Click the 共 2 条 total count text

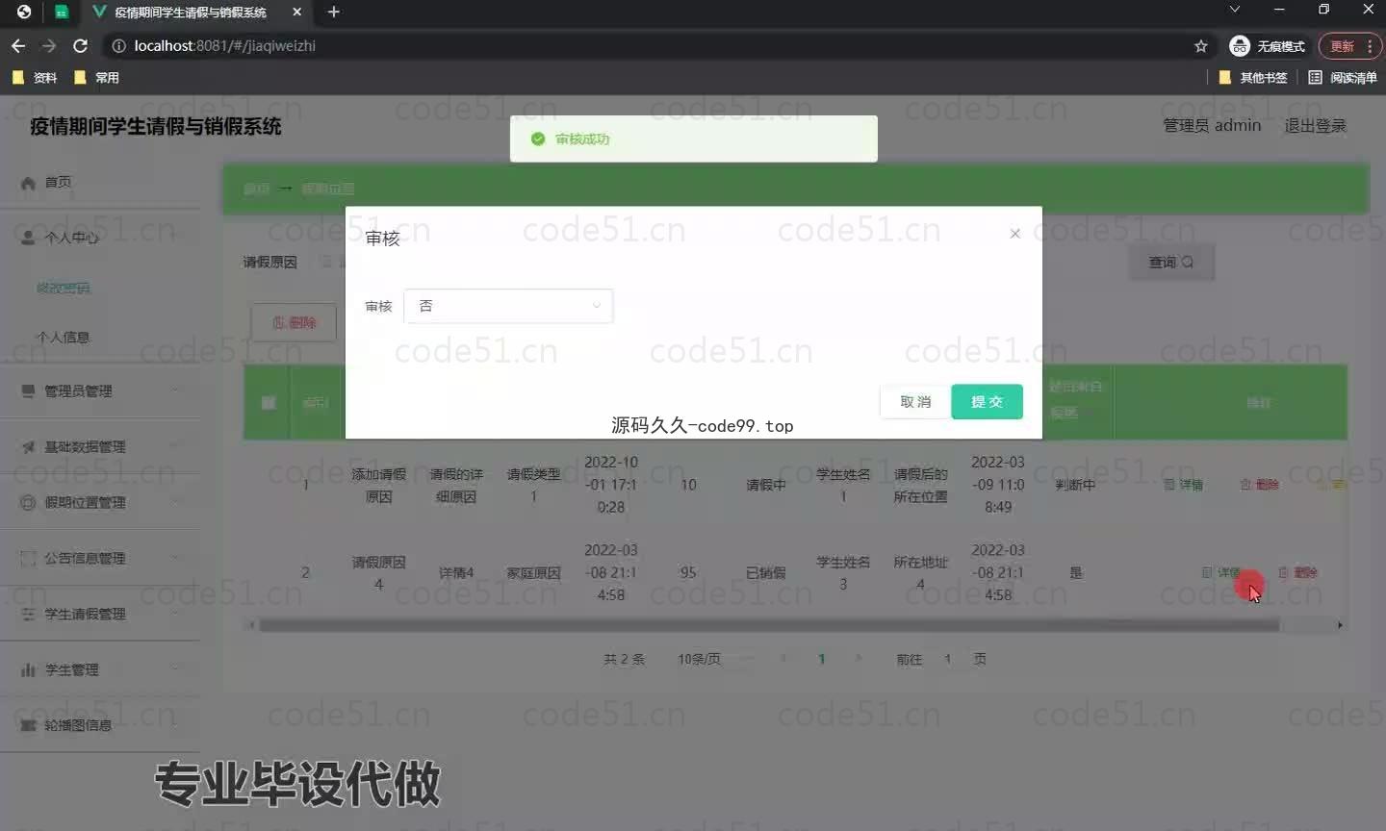[624, 659]
